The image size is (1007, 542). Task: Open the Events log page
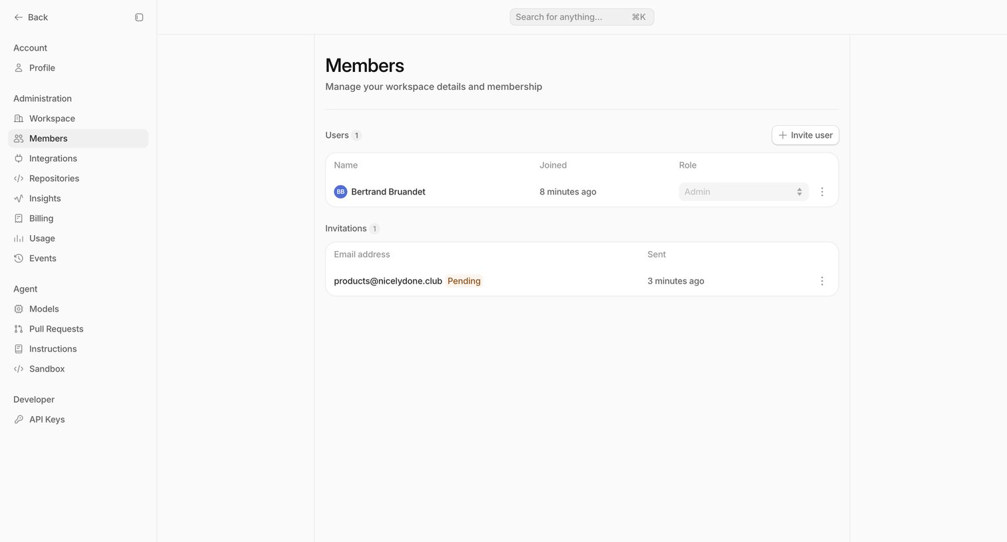pyautogui.click(x=78, y=258)
